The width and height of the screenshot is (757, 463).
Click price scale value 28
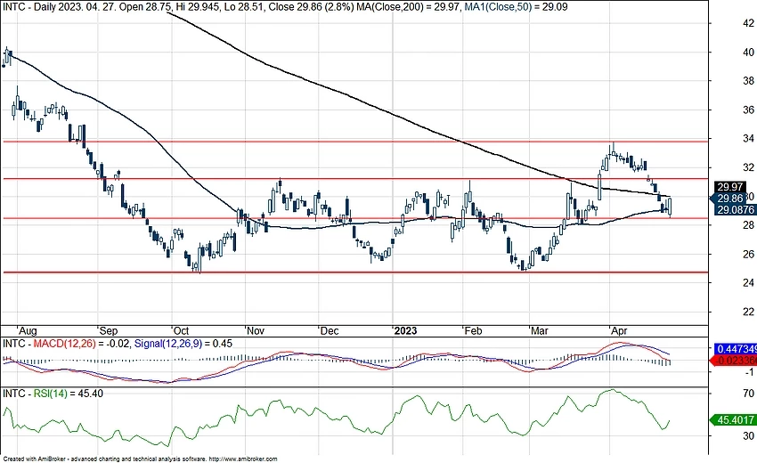tap(748, 225)
